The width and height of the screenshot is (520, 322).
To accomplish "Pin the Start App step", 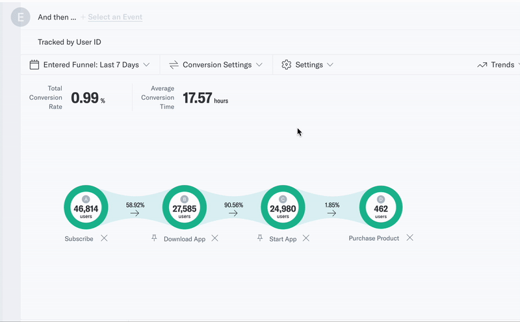I will pos(260,238).
